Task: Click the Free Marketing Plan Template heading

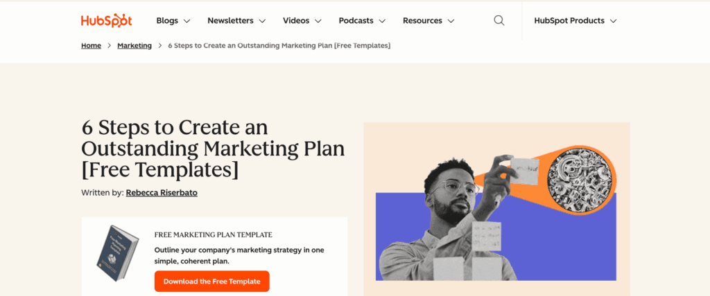Action: 213,234
